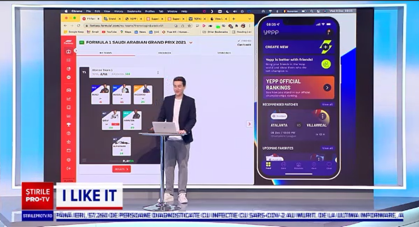Tap the invite friends green icon
Screen dimensions: 419x227
point(326,65)
